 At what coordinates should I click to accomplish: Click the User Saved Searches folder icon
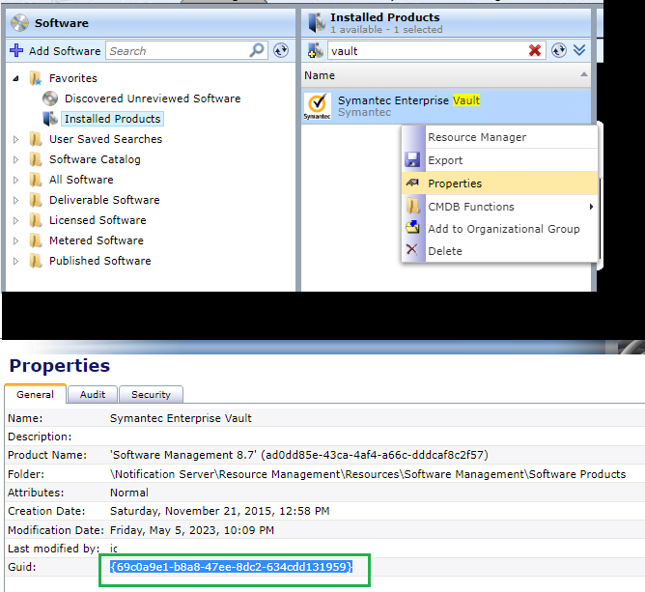[x=36, y=139]
